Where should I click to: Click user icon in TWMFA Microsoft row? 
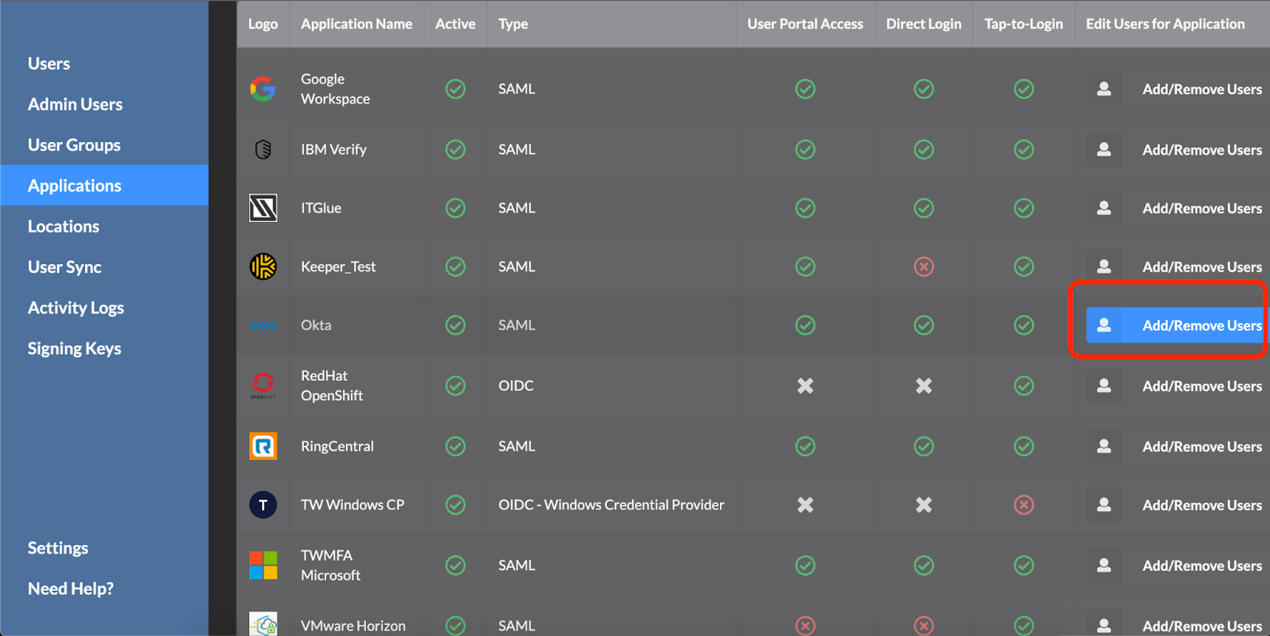point(1104,565)
